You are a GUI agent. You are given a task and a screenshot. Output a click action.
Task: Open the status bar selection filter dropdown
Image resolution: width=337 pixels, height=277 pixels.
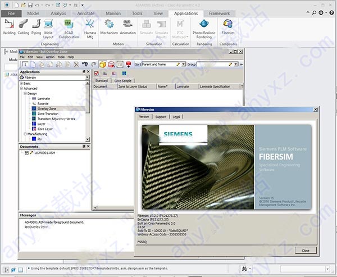click(x=327, y=269)
